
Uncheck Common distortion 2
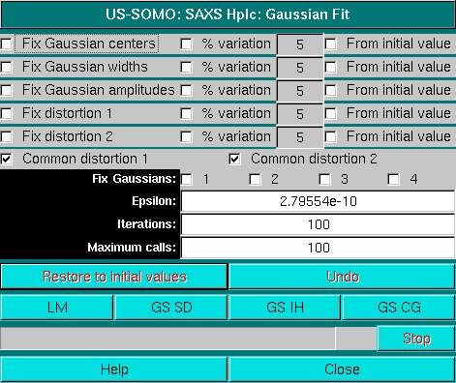tap(234, 159)
